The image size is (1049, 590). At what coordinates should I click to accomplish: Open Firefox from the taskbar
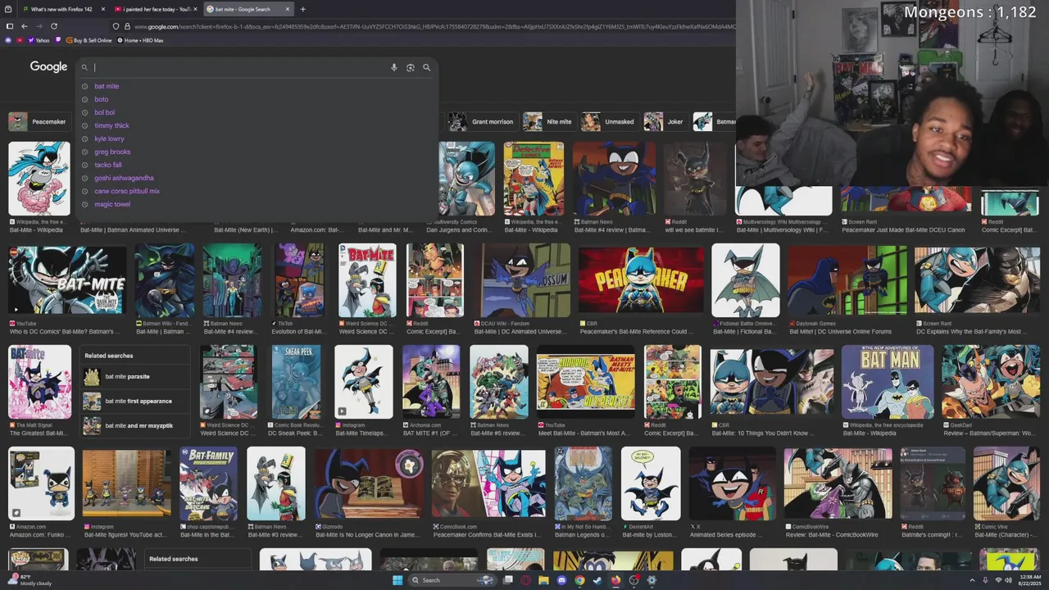615,580
